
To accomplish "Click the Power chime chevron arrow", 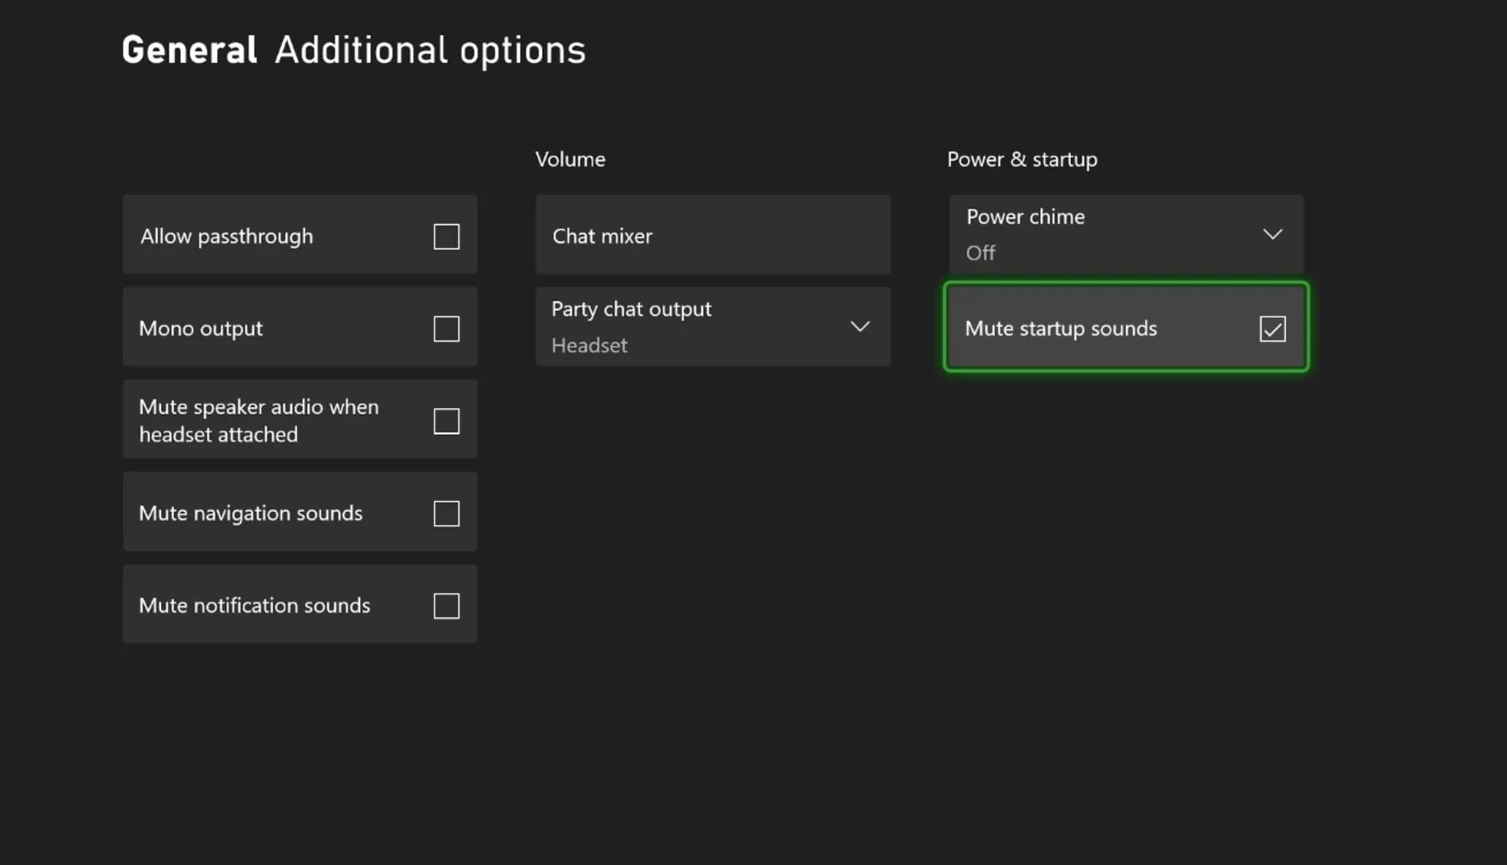I will (1273, 234).
